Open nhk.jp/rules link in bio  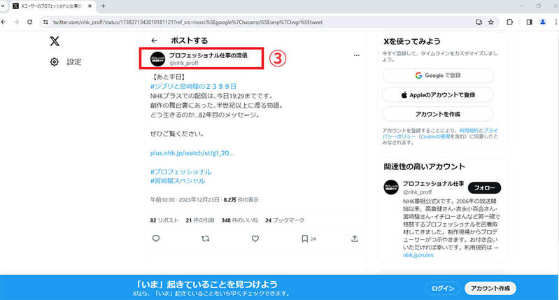click(x=418, y=255)
